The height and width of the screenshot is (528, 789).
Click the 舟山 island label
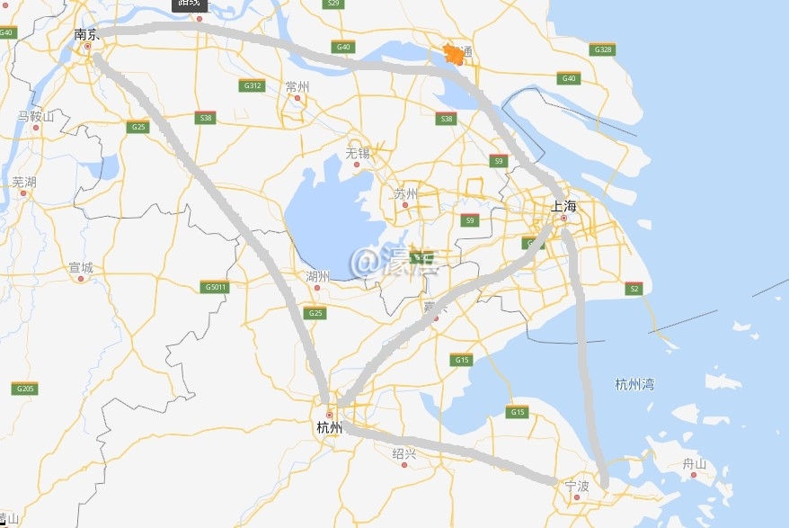click(x=695, y=463)
